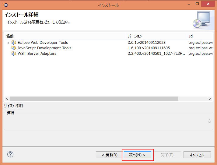
Task: Click the 次へ(N) next button
Action: coord(138,155)
